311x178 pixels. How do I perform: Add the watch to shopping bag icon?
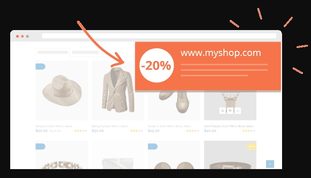[x=223, y=111]
